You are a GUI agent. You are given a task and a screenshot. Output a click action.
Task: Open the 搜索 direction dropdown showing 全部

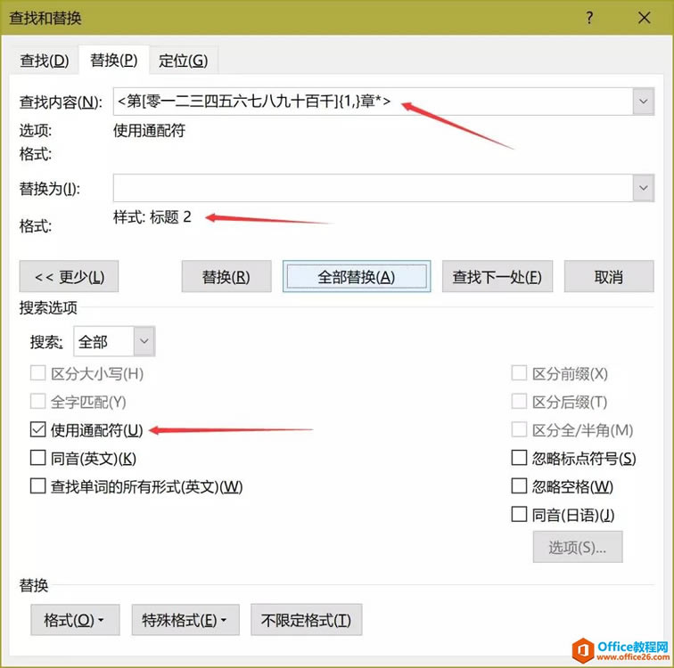click(114, 341)
